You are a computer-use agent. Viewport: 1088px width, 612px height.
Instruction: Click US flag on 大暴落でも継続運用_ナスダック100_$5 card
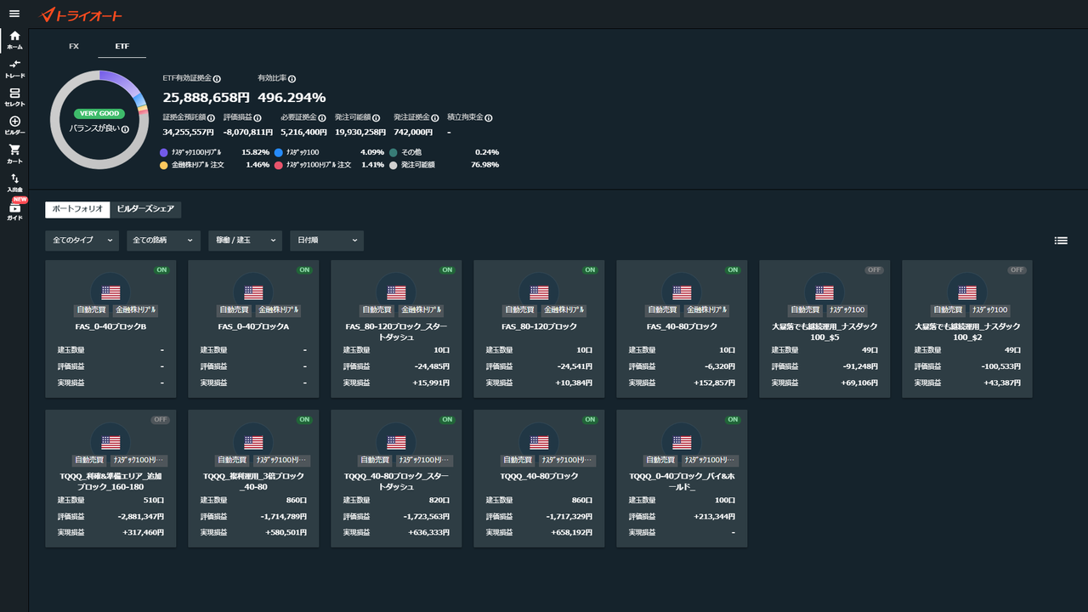point(824,292)
